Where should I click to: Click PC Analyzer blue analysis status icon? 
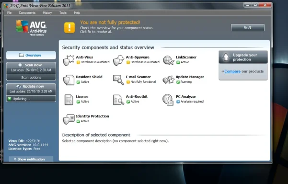(x=178, y=102)
